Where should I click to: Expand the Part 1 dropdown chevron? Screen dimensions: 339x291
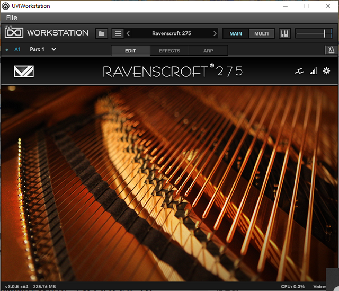pos(54,49)
